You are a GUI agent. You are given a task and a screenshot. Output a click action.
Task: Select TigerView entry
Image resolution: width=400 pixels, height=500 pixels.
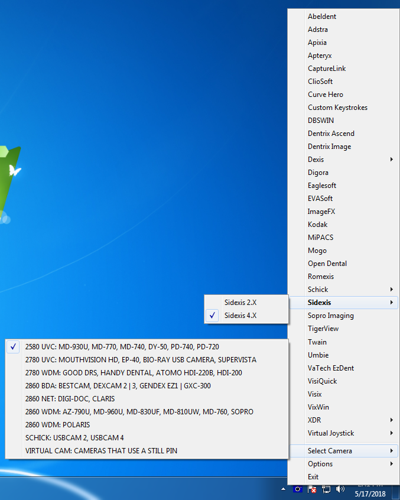click(x=344, y=329)
